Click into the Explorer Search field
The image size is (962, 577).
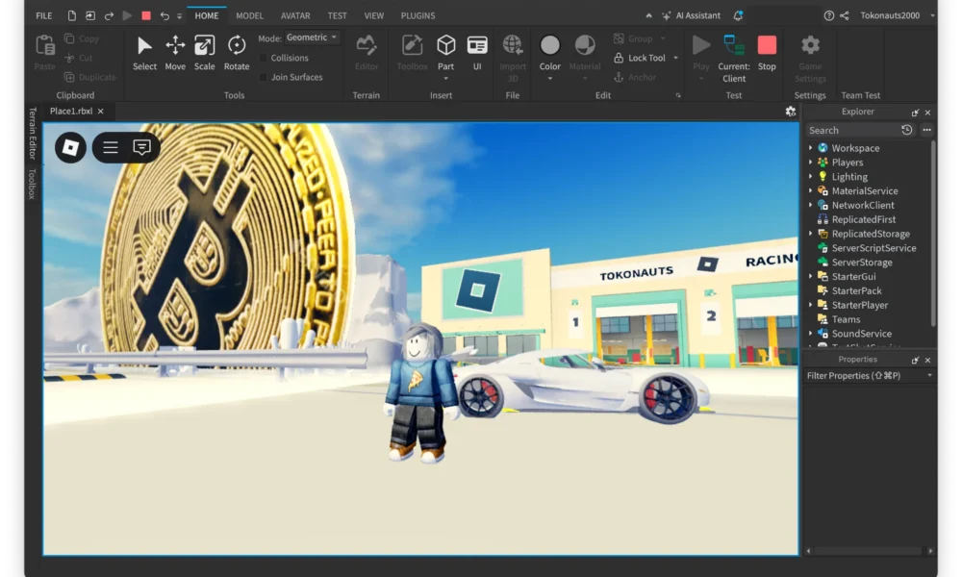click(851, 130)
